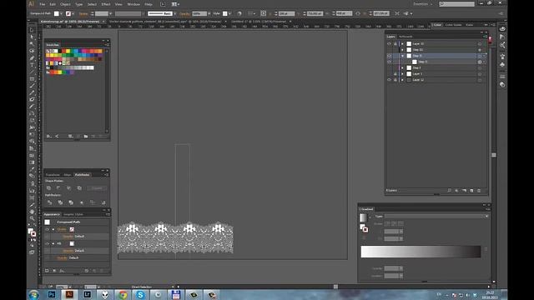Image resolution: width=534 pixels, height=300 pixels.
Task: Open the Effect menu
Action: (x=106, y=4)
